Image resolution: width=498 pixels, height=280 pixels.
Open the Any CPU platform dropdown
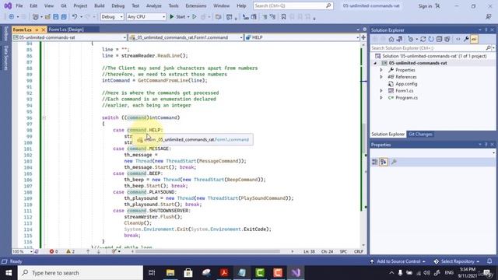[x=146, y=17]
